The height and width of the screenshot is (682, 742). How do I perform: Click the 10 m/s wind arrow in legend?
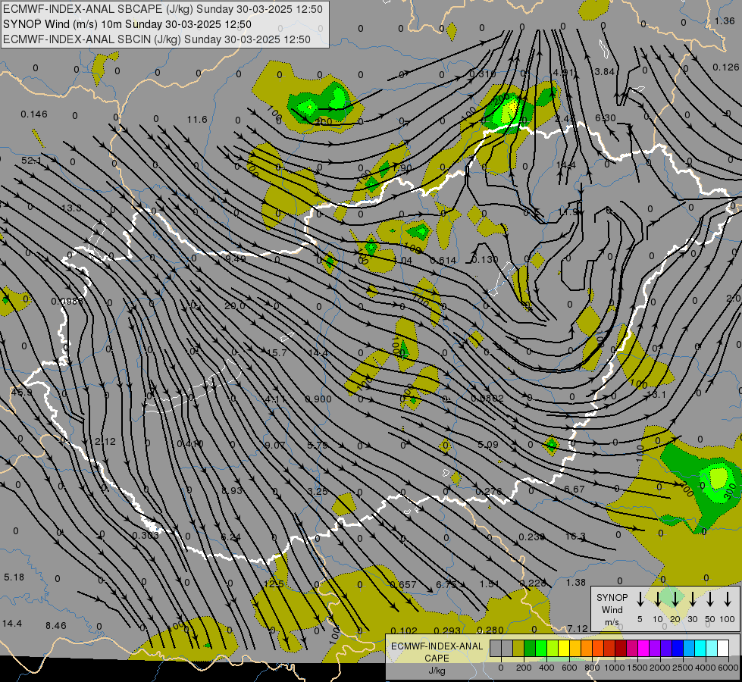pyautogui.click(x=657, y=599)
